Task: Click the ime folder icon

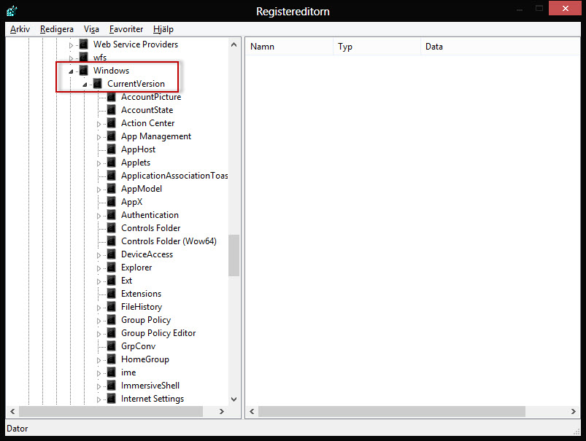Action: pos(112,372)
